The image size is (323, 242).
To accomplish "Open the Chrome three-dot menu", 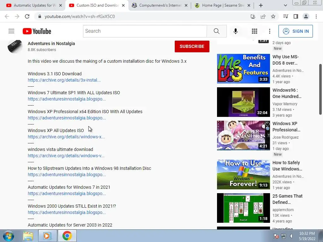I will tap(316, 16).
